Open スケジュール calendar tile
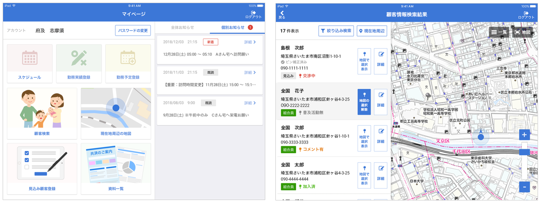Viewport: 542px width, 204px height. (x=30, y=64)
